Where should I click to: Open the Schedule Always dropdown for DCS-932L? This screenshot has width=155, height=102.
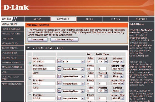pyautogui.click(x=118, y=61)
